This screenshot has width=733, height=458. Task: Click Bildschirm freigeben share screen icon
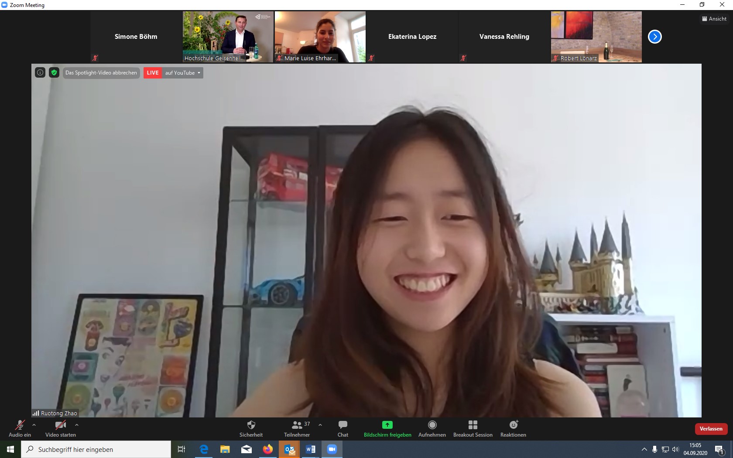tap(387, 425)
